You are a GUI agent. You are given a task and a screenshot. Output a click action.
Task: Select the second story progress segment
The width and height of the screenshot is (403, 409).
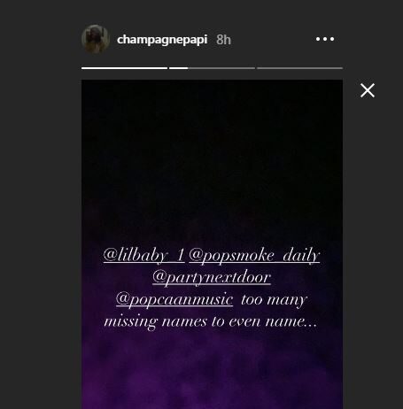pyautogui.click(x=212, y=68)
